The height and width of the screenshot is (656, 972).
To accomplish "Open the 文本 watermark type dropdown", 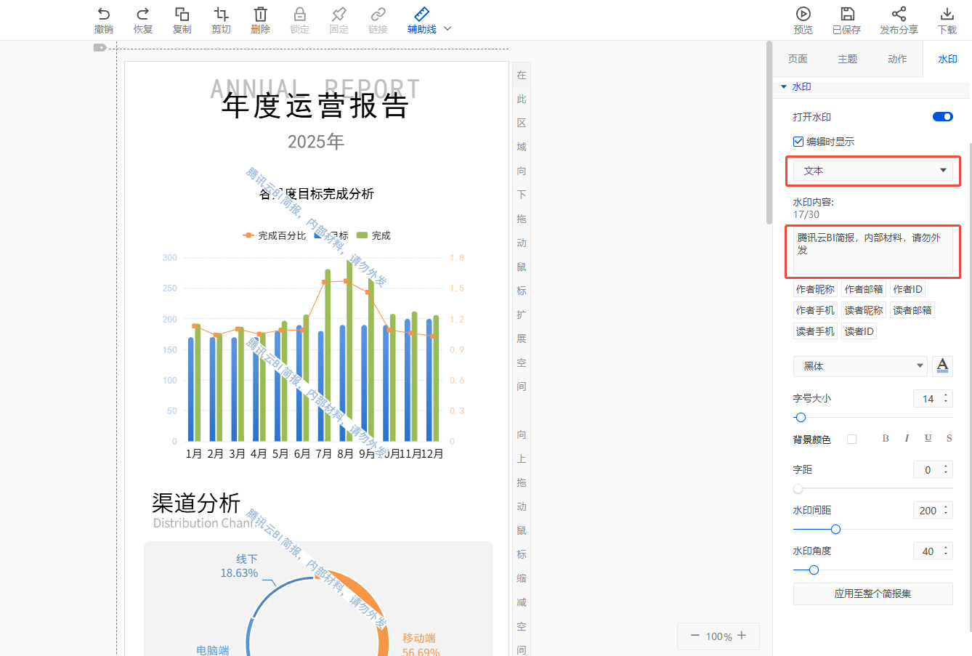I will pyautogui.click(x=872, y=171).
